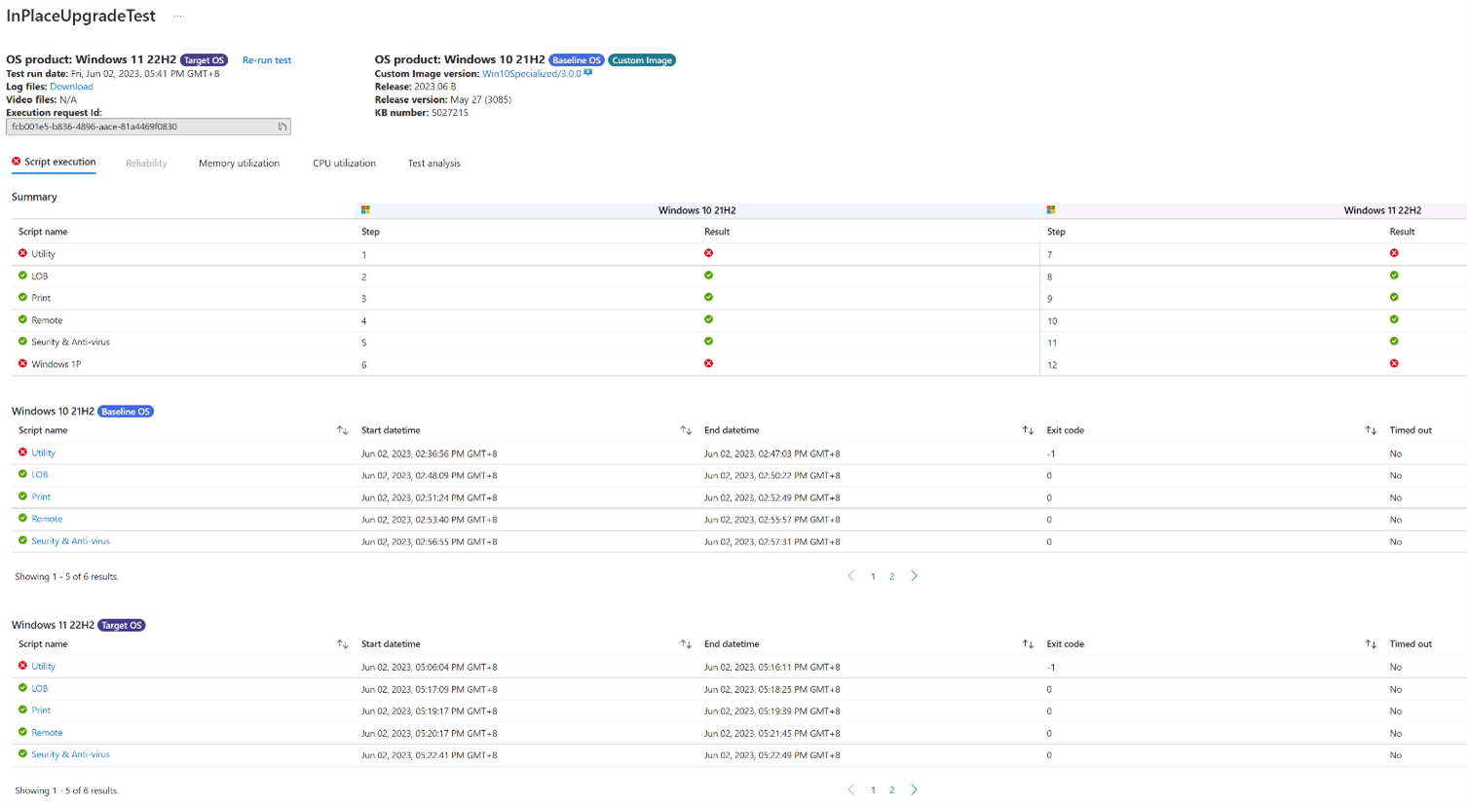
Task: Open Win10Specialized/3.0.0 custom image version link
Action: [x=531, y=74]
